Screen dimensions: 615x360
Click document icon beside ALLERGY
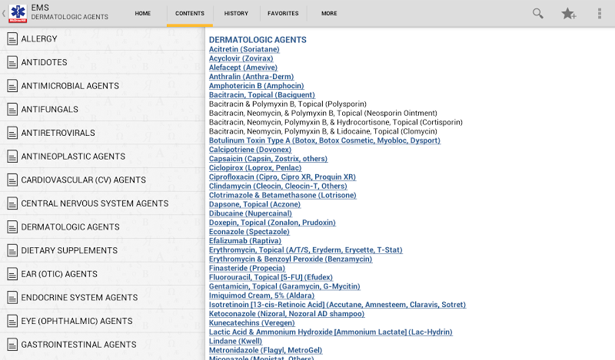(x=12, y=39)
